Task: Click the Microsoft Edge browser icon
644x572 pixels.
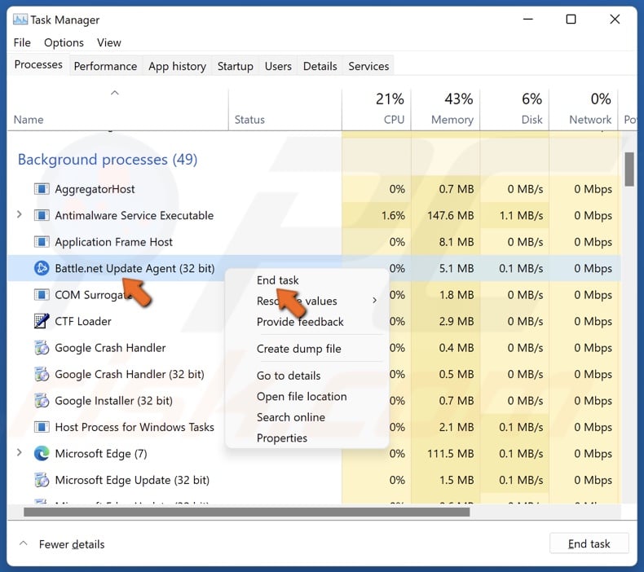Action: [x=42, y=453]
